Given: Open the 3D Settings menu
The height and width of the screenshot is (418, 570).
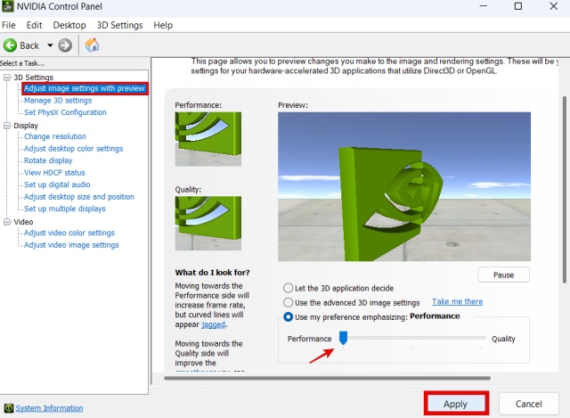Looking at the screenshot, I should [119, 26].
